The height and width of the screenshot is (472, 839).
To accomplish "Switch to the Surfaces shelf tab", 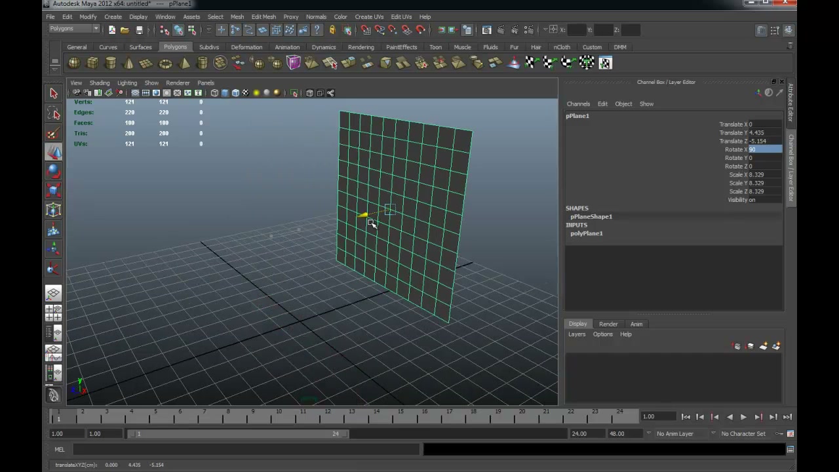I will pos(140,47).
